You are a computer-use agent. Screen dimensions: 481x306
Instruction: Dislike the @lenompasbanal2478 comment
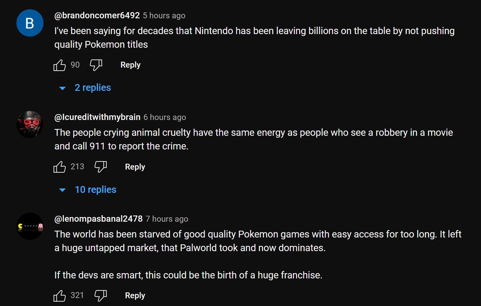coord(101,296)
